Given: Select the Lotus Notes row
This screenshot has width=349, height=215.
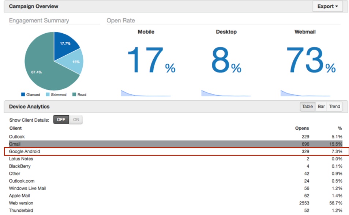Looking at the screenshot, I should pyautogui.click(x=176, y=159).
